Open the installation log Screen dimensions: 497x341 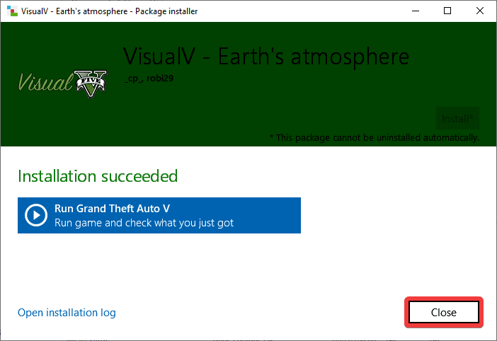[67, 313]
